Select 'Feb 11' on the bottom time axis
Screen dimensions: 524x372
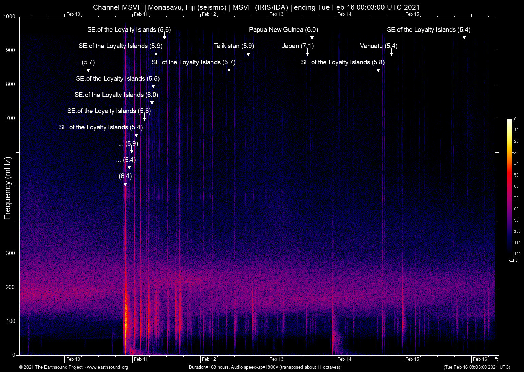(x=141, y=359)
